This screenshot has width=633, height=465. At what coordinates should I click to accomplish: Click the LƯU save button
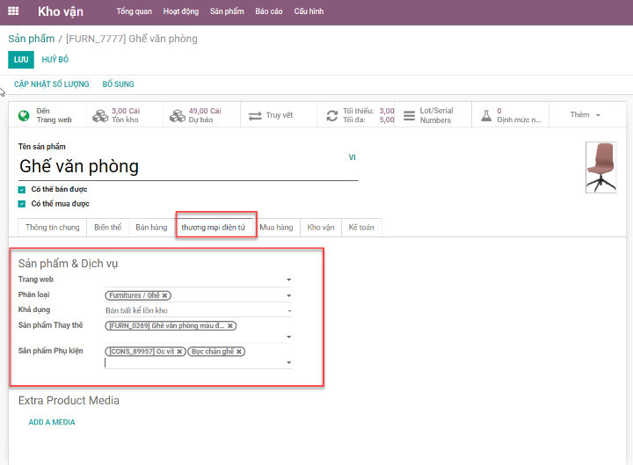[x=21, y=60]
